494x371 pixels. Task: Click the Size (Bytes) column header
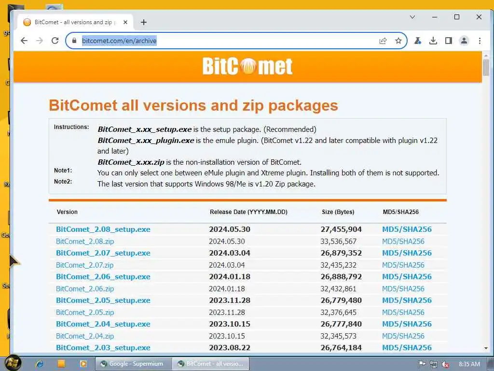pyautogui.click(x=338, y=212)
